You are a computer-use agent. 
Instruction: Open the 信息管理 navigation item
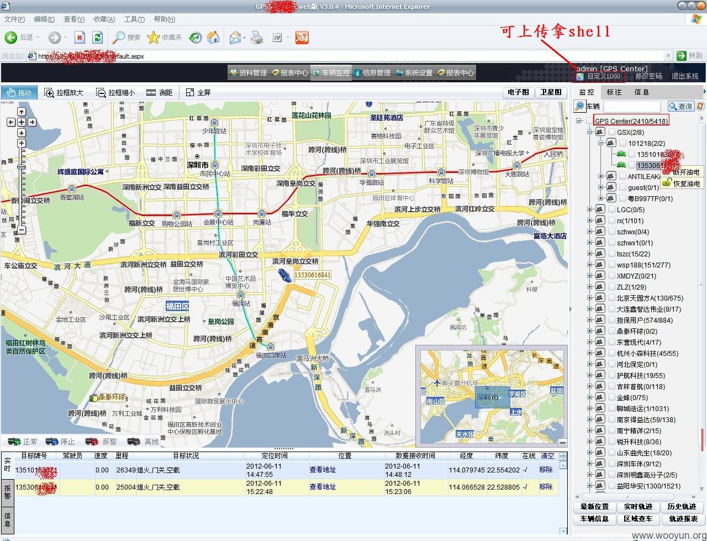pos(372,72)
